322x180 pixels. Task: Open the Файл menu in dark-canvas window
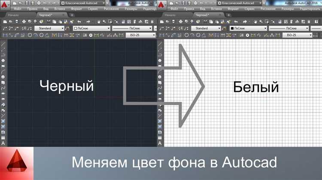(x=18, y=9)
